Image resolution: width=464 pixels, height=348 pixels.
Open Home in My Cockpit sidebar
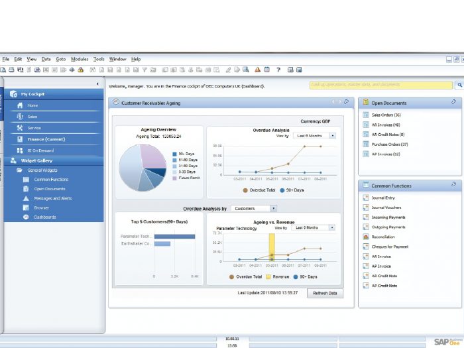(x=32, y=105)
